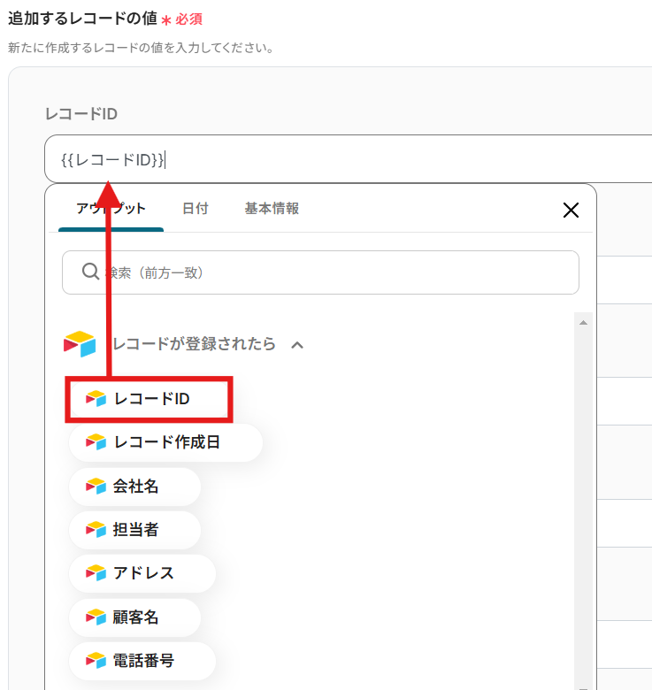Click the Airtable icon on レコード作成日 chip
Image resolution: width=652 pixels, height=690 pixels.
tap(96, 441)
